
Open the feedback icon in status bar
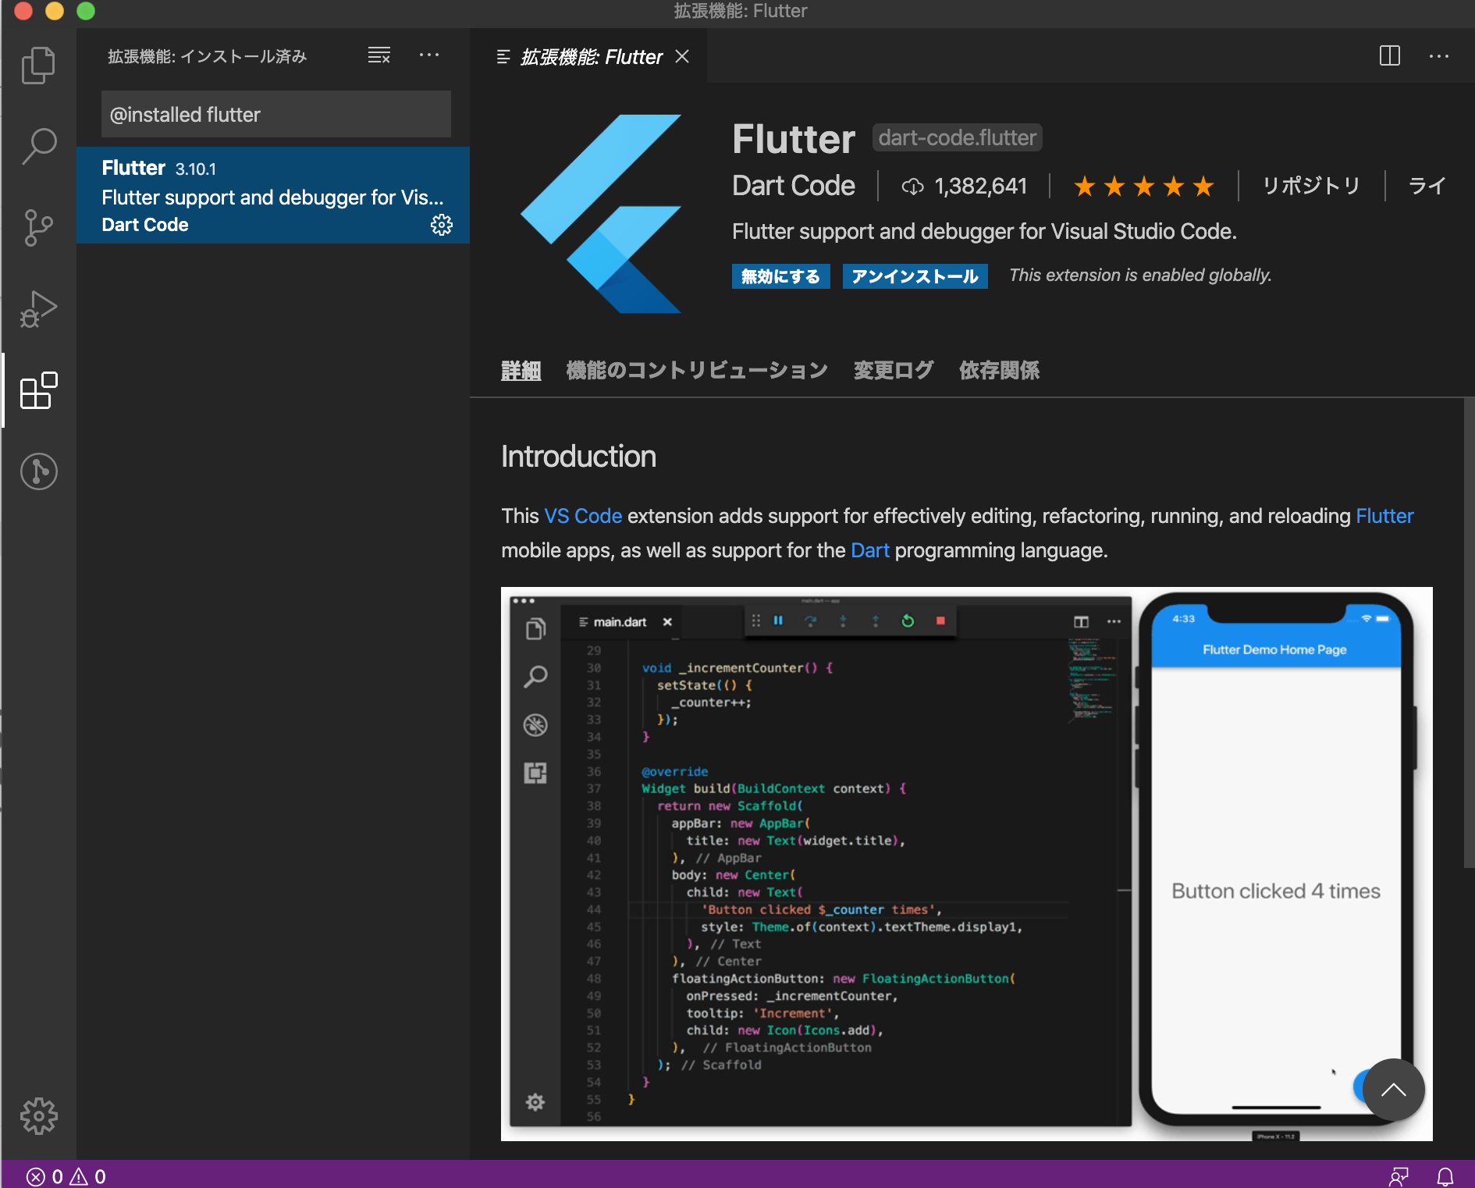click(1399, 1176)
